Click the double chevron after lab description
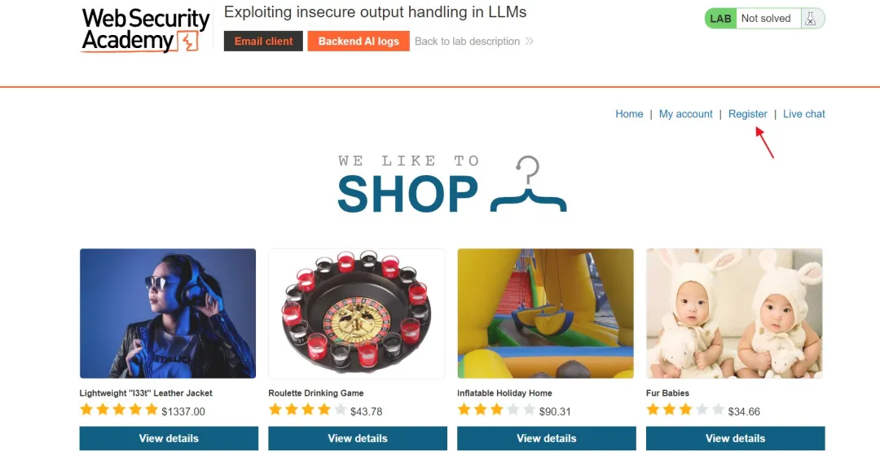This screenshot has height=452, width=880. click(x=530, y=42)
